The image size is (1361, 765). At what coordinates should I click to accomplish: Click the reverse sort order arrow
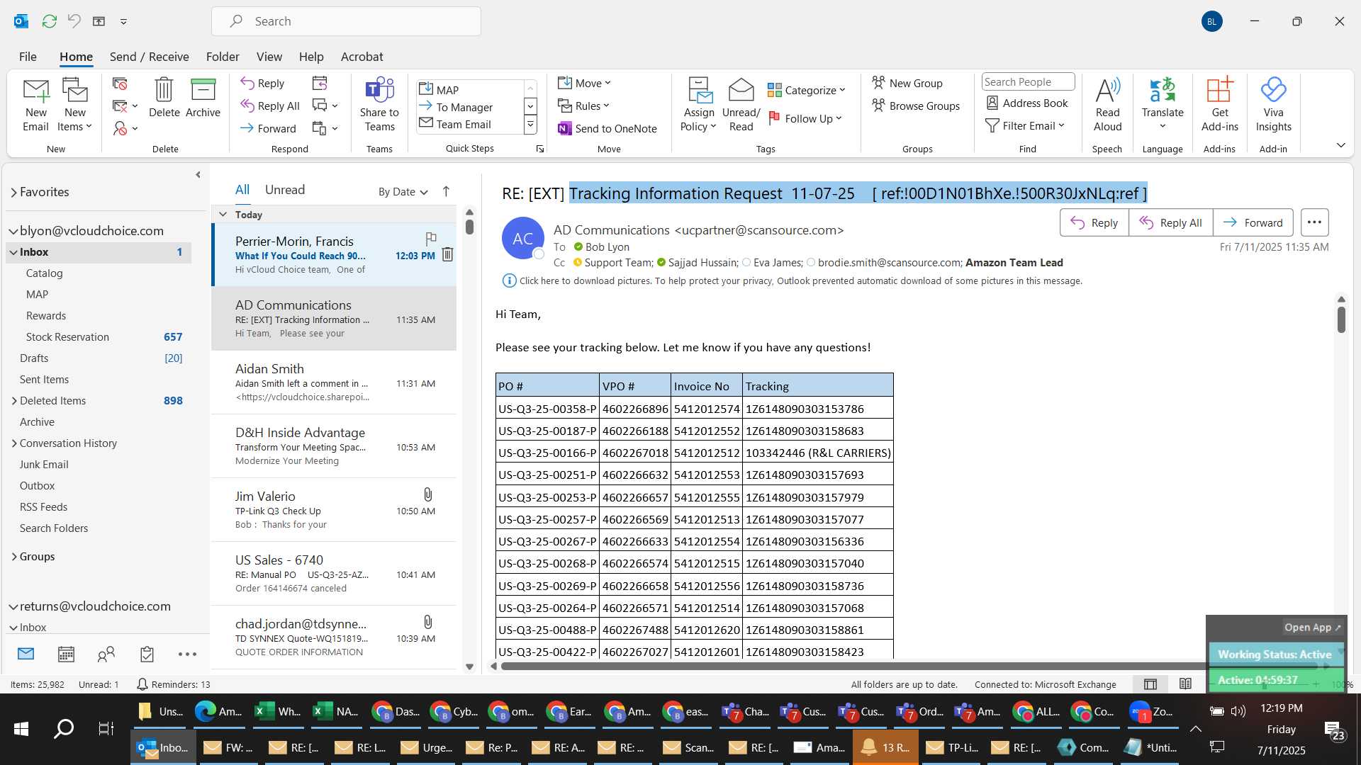446,191
